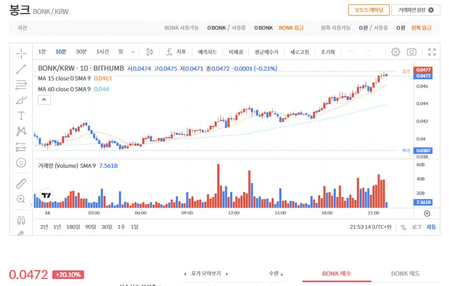Click the TradingView logo on chart
Screen dimensions: 449x286
pyautogui.click(x=46, y=195)
